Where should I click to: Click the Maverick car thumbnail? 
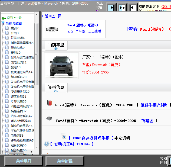[x=61, y=65]
